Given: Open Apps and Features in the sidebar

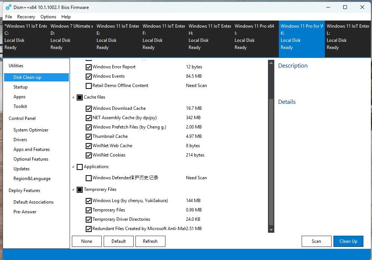Looking at the screenshot, I should [x=31, y=149].
